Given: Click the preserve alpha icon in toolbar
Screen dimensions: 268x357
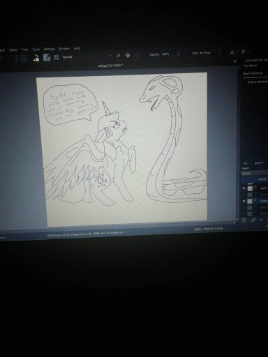Looking at the screenshot, I should tap(128, 55).
